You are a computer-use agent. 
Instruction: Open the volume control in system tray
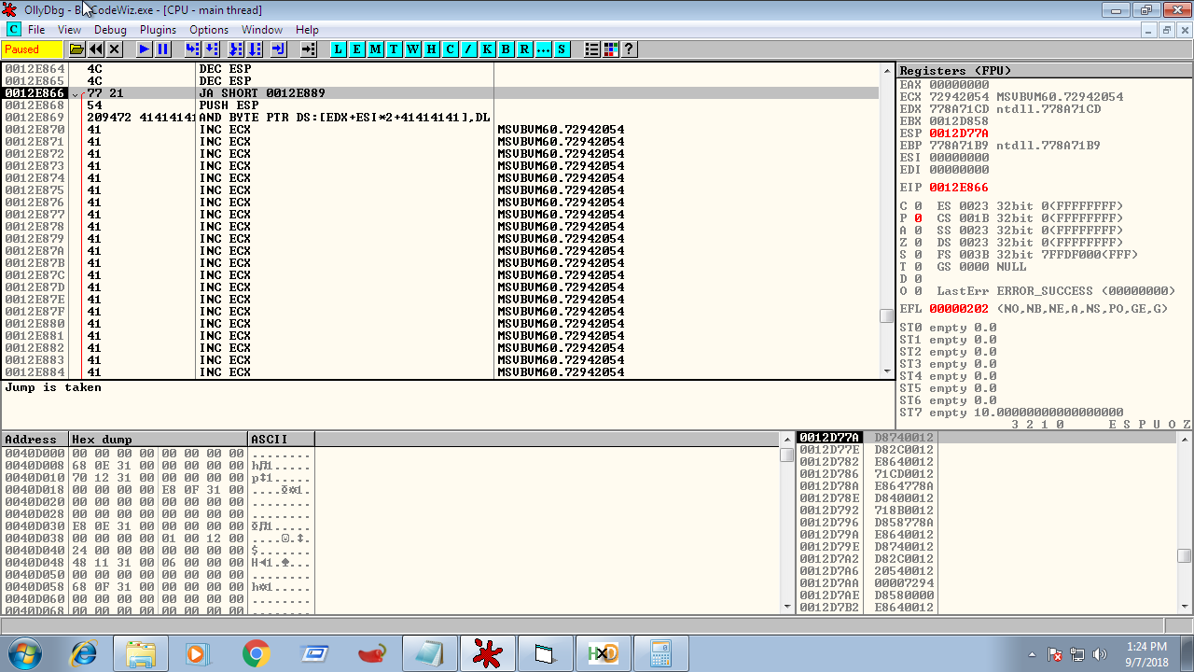coord(1099,654)
